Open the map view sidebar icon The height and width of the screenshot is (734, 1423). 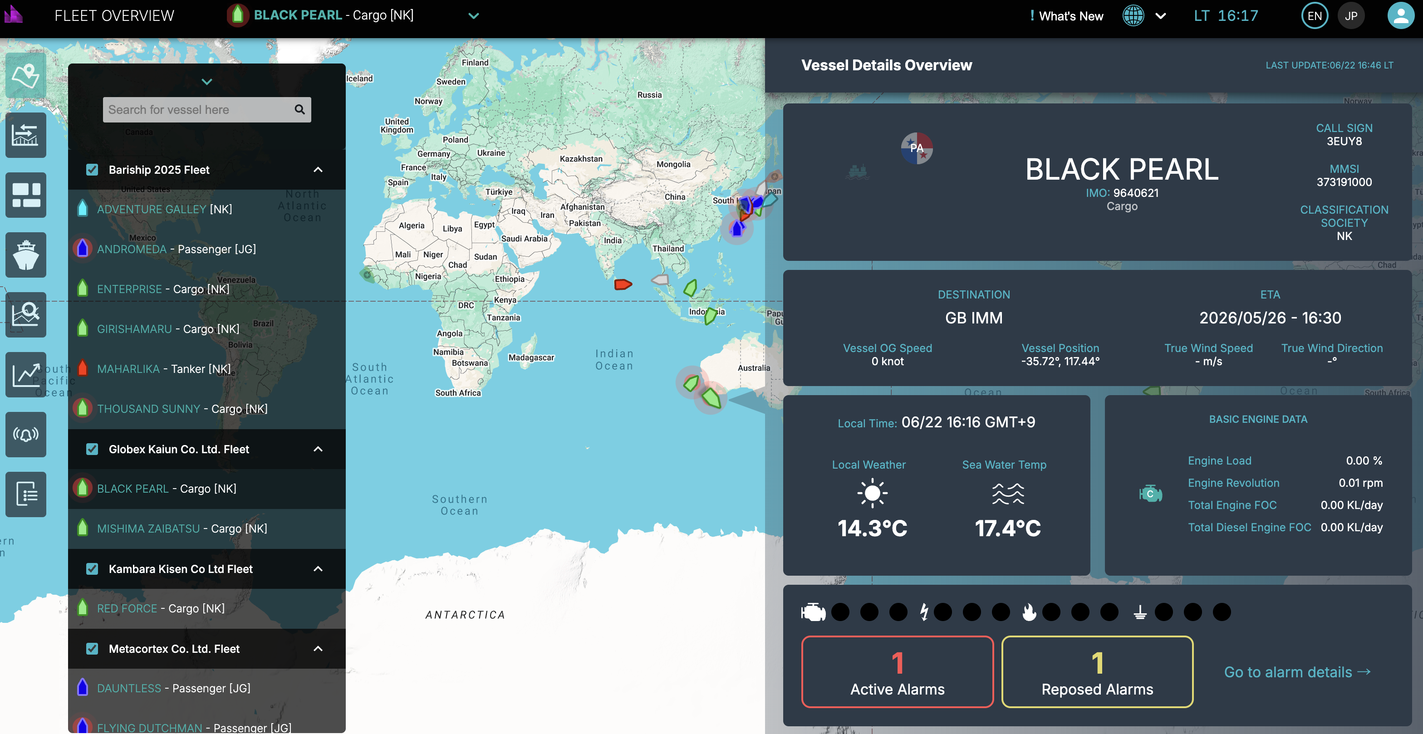click(26, 76)
